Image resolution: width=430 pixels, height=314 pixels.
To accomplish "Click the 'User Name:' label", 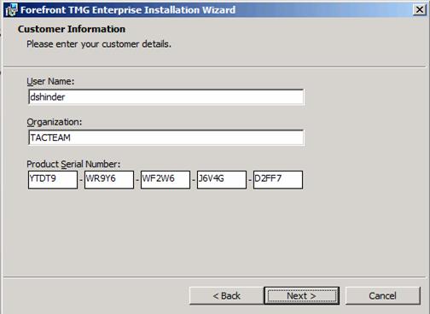I will 50,81.
